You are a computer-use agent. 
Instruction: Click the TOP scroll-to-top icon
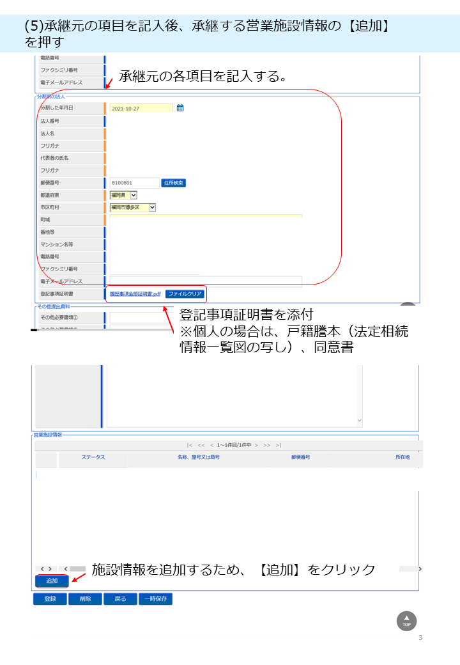(x=406, y=621)
